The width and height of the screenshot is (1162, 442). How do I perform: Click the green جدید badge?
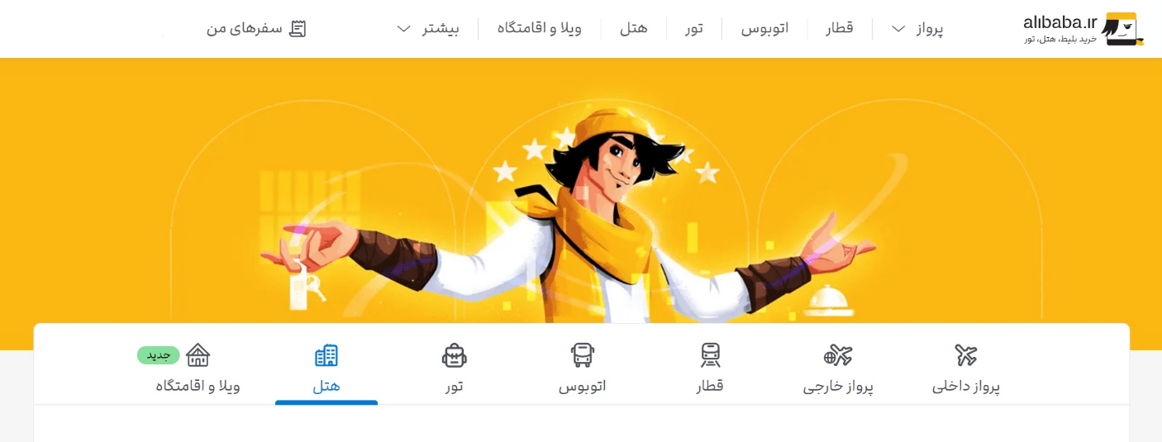[159, 355]
